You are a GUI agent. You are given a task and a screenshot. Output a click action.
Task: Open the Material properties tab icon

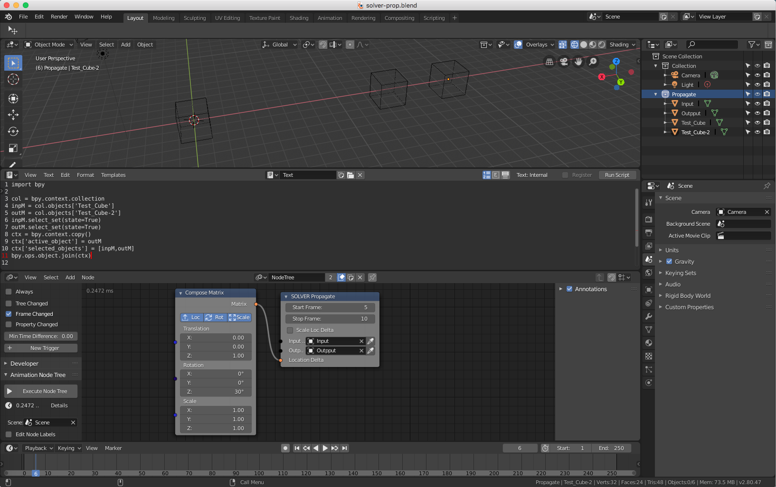click(649, 343)
